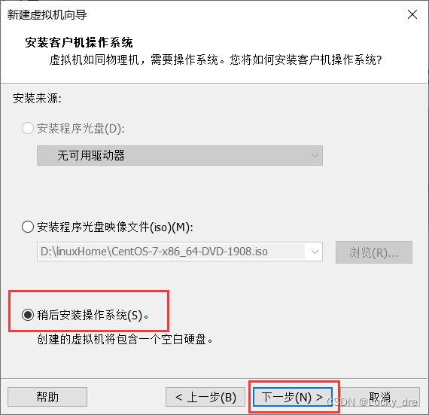Choose the 安装程序光盘映像文件(iso) radio button
Screen dimensions: 429x415
click(28, 227)
